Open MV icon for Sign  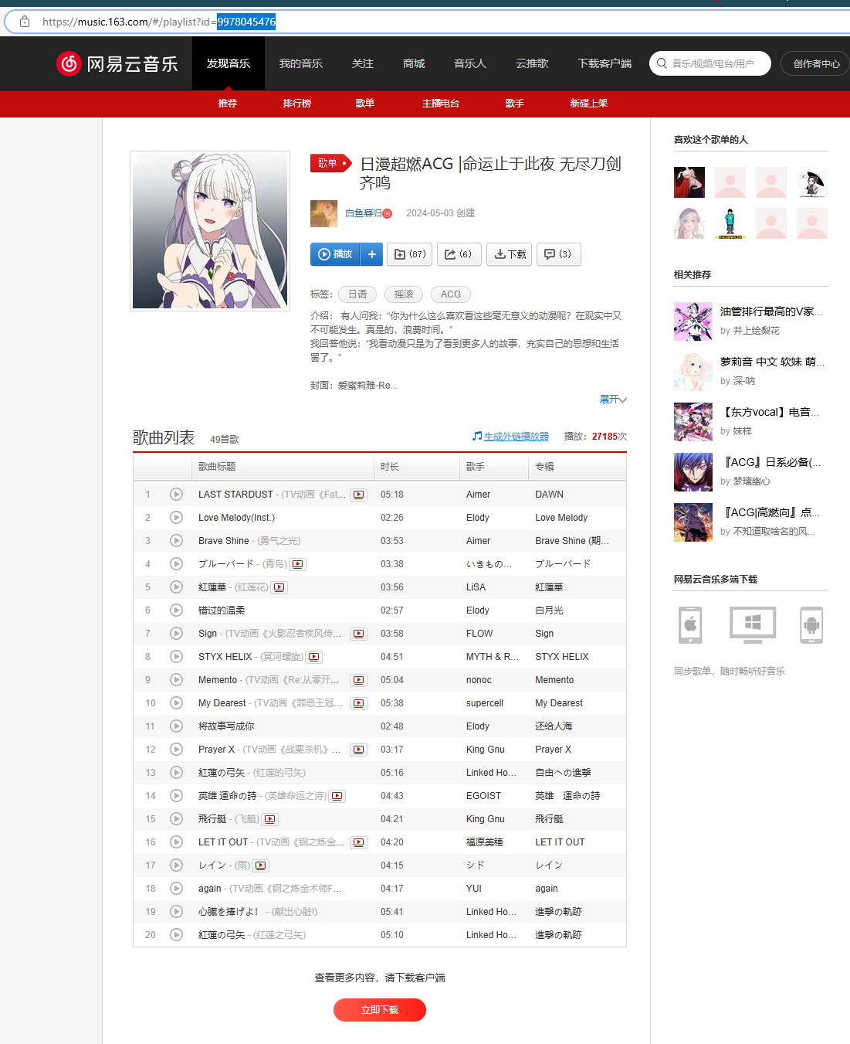pos(358,634)
